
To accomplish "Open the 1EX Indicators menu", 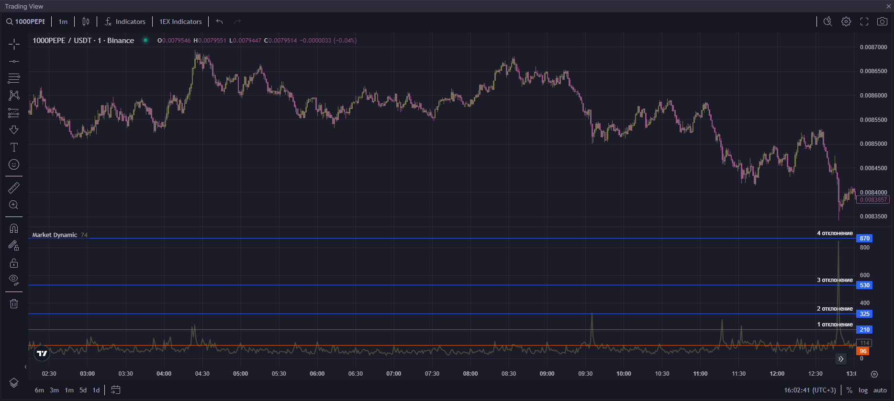I will tap(180, 22).
